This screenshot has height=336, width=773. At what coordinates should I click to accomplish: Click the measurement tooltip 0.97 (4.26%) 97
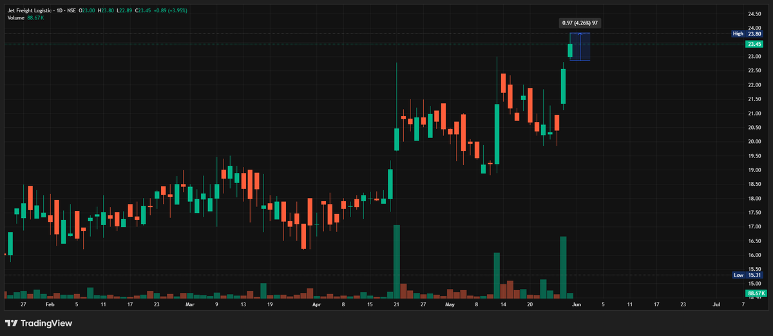pos(580,23)
